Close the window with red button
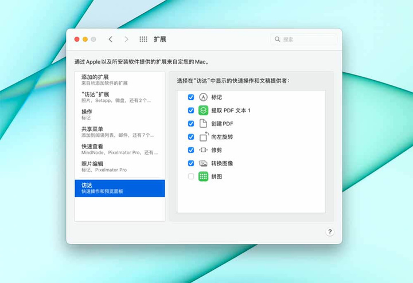The image size is (413, 283). point(77,39)
